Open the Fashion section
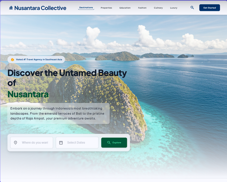This screenshot has height=182, width=227. [142, 8]
